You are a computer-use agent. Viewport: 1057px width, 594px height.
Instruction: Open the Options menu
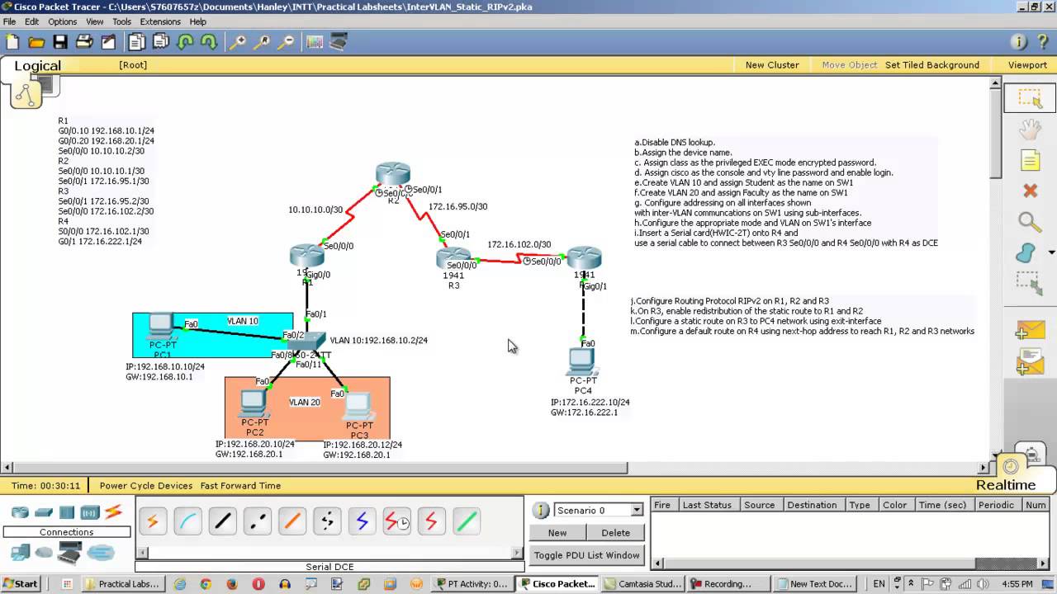point(62,21)
